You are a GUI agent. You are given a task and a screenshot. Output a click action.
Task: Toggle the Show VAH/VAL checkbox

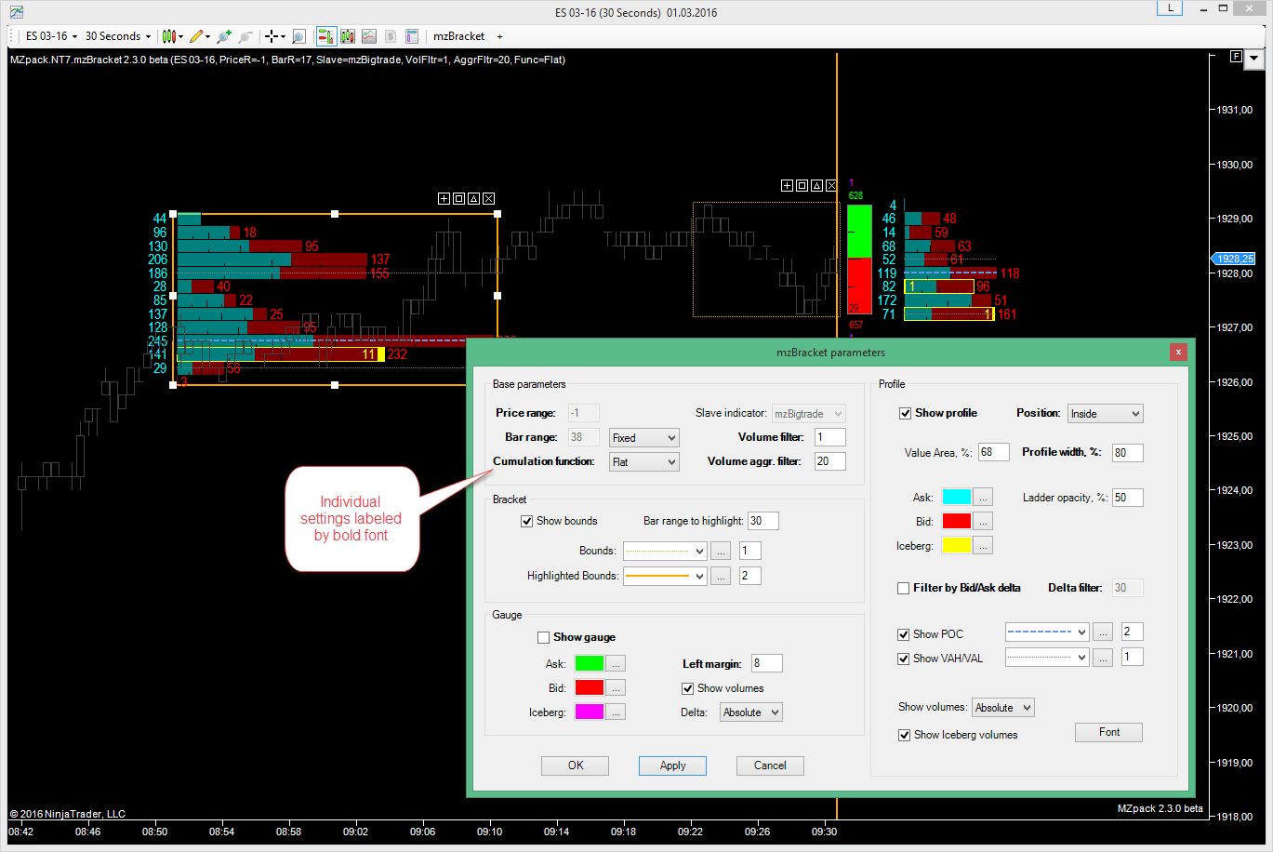pos(903,659)
